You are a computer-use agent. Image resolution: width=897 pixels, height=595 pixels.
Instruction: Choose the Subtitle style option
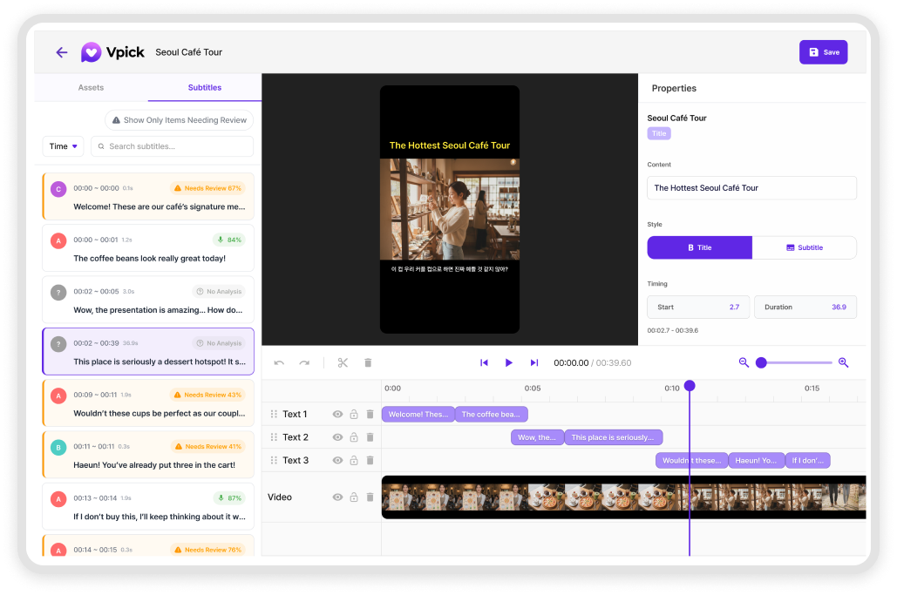pyautogui.click(x=804, y=247)
